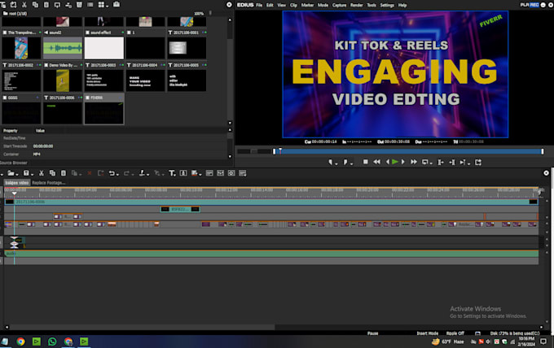Click the preview position scrub bar
The image size is (554, 348).
click(x=407, y=150)
